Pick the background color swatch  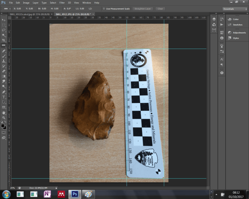[5, 128]
